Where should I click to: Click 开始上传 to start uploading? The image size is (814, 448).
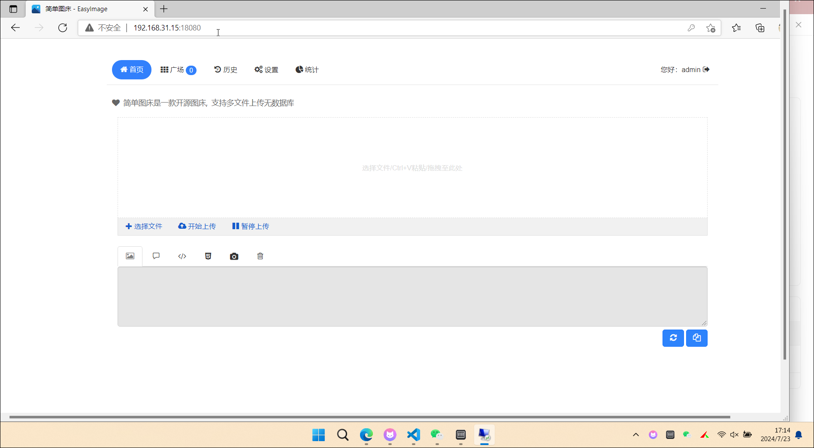tap(197, 226)
